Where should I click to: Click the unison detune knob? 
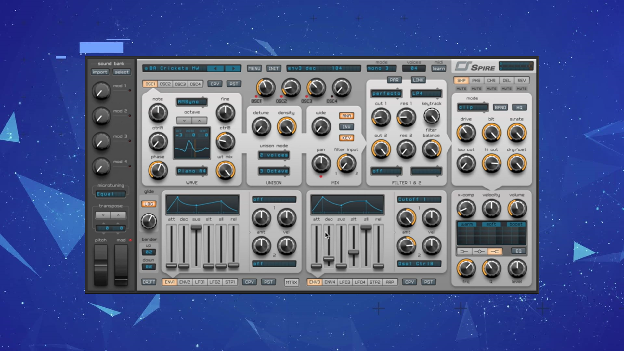point(261,127)
